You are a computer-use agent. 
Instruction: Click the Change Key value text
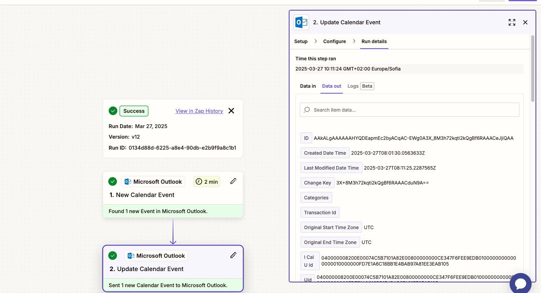[383, 183]
